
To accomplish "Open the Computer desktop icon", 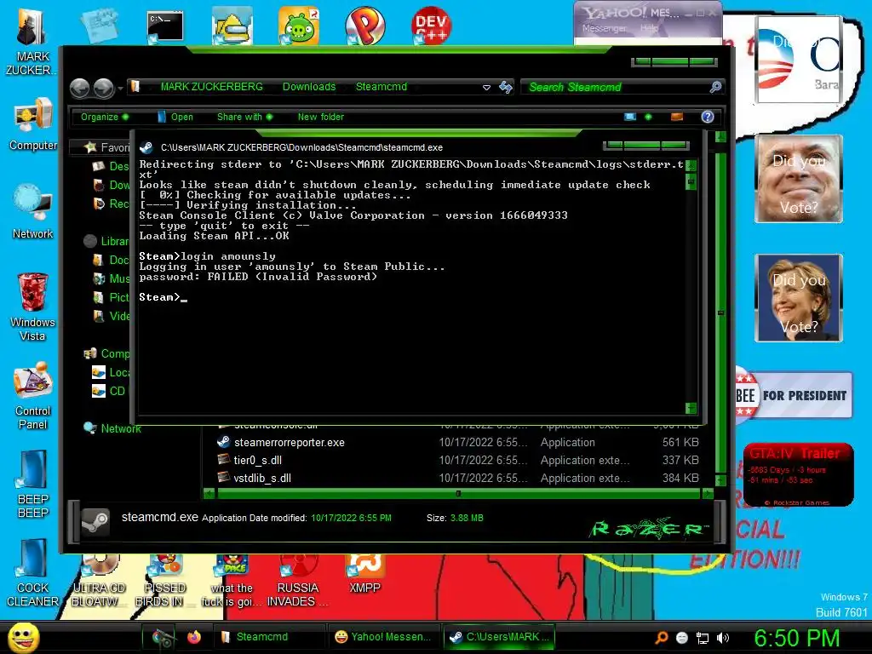I will click(33, 123).
